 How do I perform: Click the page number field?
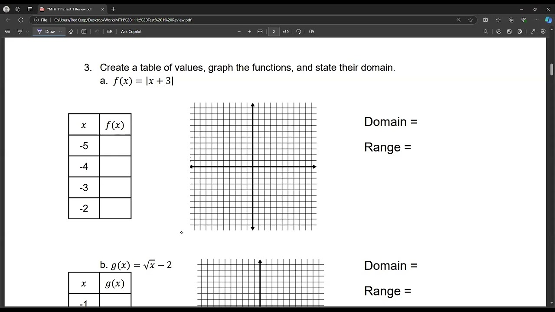[x=274, y=32]
